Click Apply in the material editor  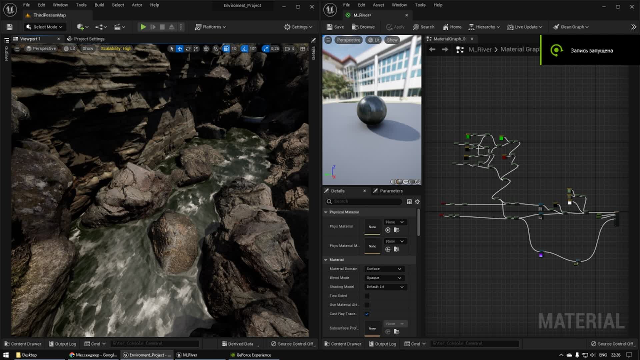coord(395,27)
